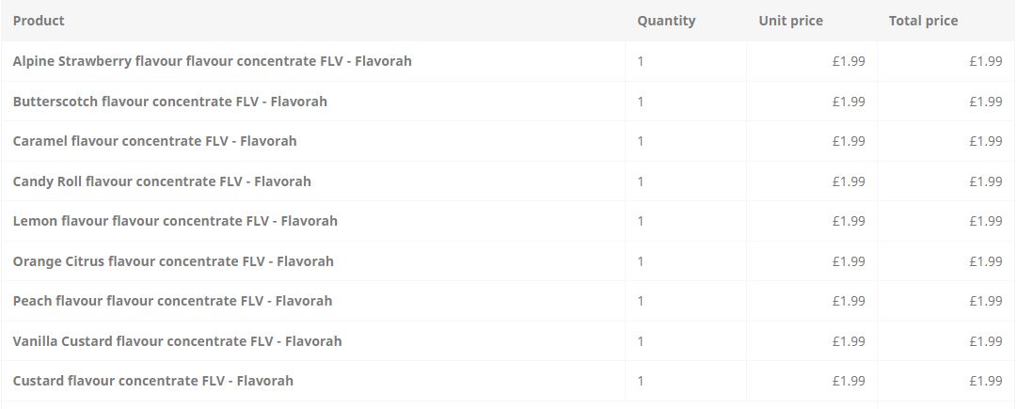Open Alpine Strawberry flavour concentrate product link
Image resolution: width=1017 pixels, height=409 pixels.
[x=212, y=61]
